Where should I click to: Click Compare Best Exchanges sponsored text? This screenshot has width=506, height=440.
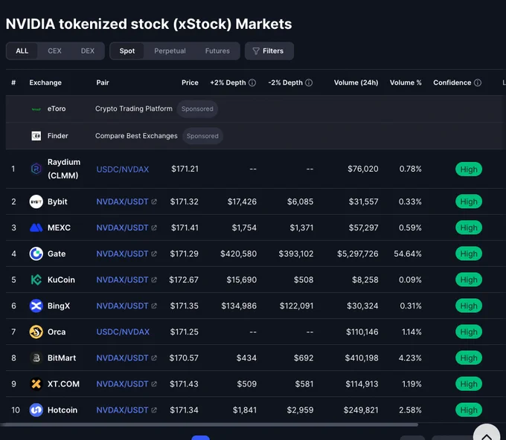coord(136,136)
